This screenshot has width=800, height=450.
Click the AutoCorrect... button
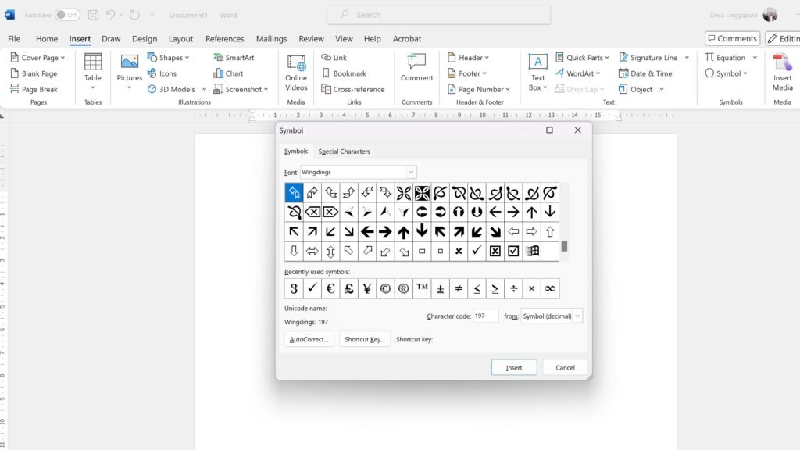click(x=310, y=340)
